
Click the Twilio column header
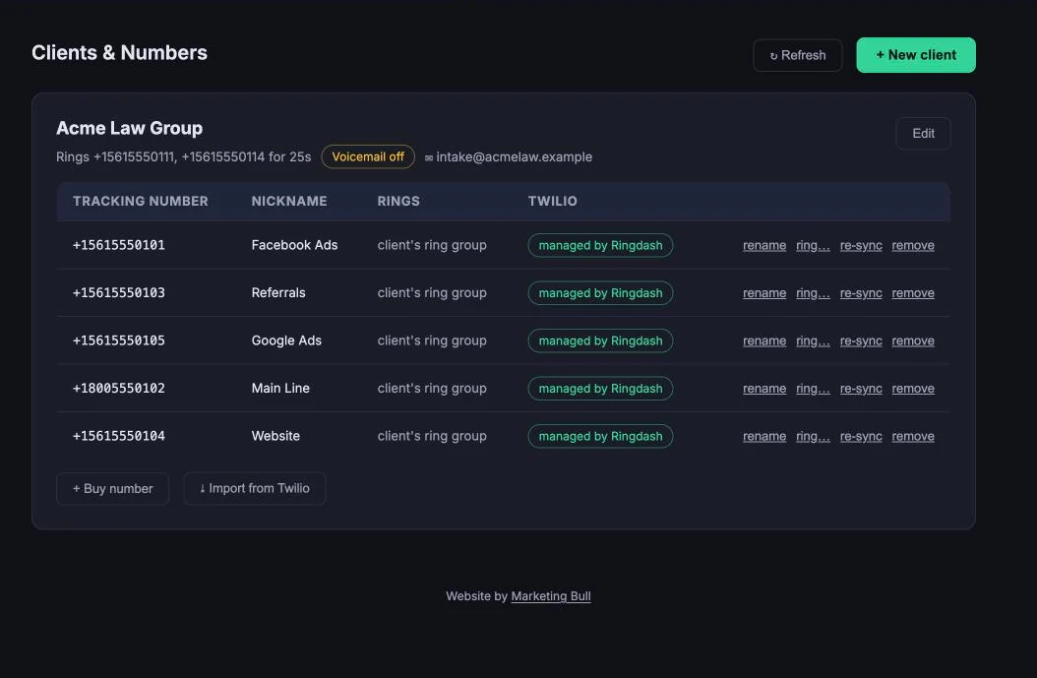[552, 201]
